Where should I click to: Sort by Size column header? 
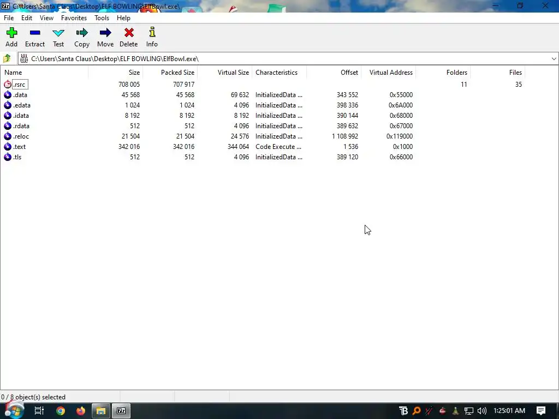(x=116, y=73)
